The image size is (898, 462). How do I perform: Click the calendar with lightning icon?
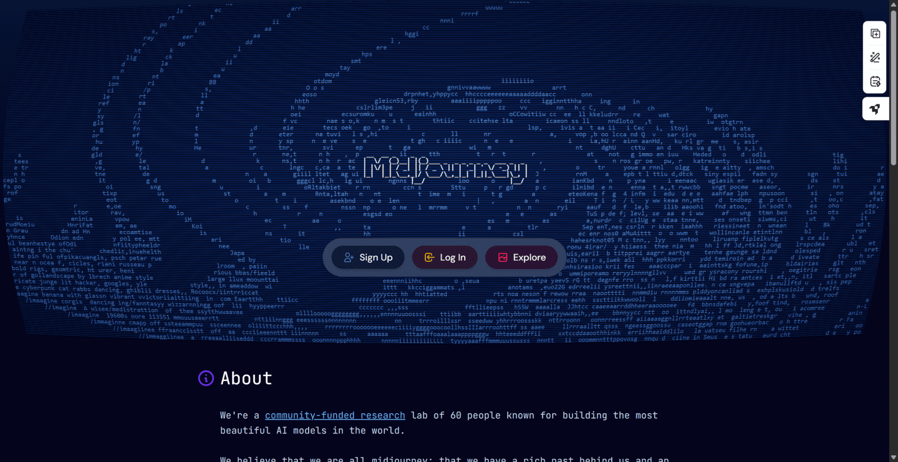coord(875,81)
